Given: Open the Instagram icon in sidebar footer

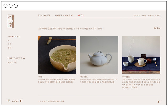Looking at the screenshot, I should [x=9, y=101].
